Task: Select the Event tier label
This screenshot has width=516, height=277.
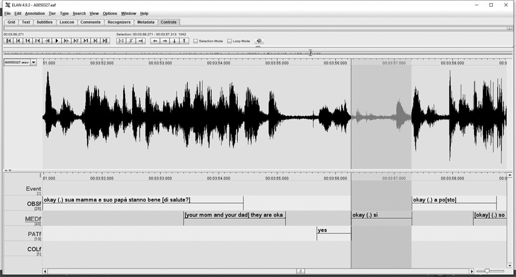Action: point(33,189)
